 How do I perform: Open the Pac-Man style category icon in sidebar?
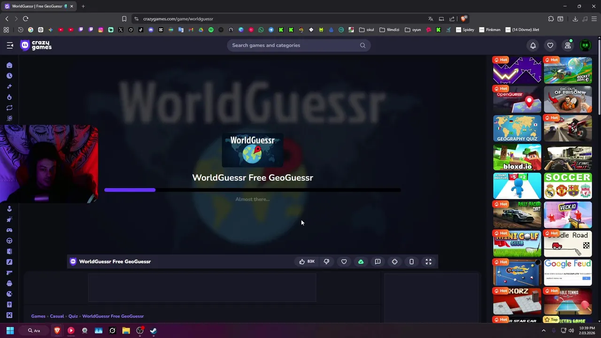tap(9, 294)
